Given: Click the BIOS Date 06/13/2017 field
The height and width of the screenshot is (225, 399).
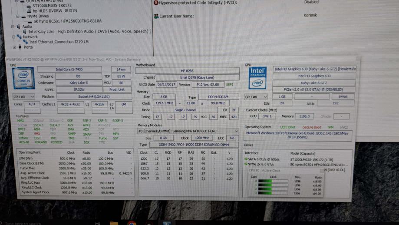Looking at the screenshot, I should coord(166,85).
